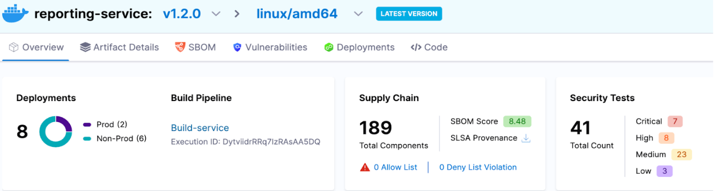Click the SLSA Provenance label

coord(484,138)
